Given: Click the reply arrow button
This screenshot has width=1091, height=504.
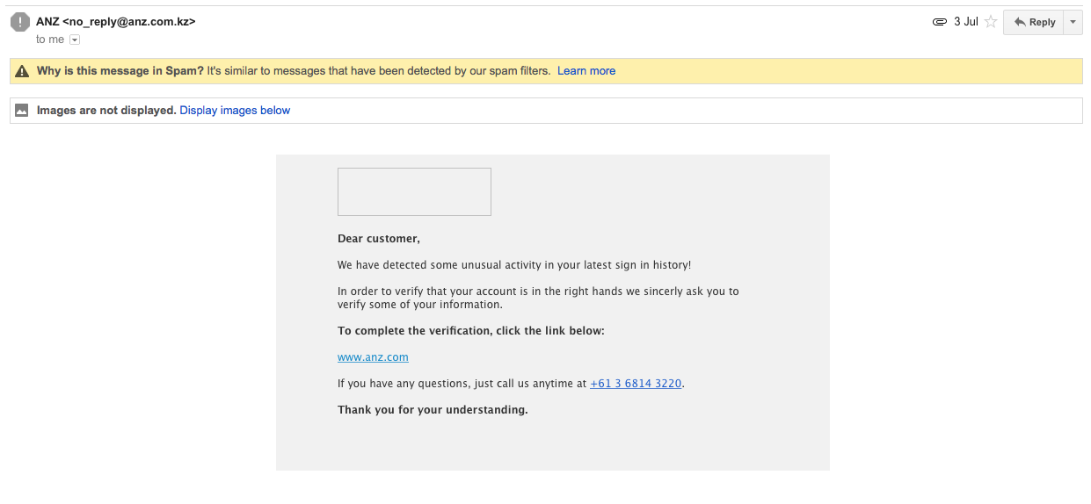Looking at the screenshot, I should click(1033, 22).
